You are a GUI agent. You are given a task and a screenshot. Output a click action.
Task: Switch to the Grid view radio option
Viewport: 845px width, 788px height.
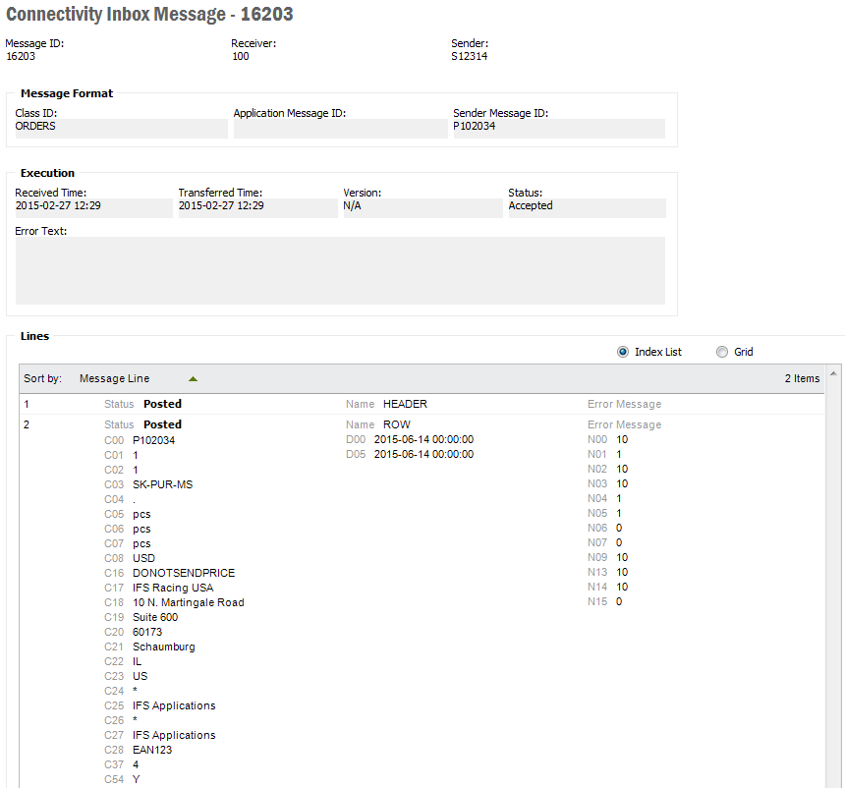point(722,352)
